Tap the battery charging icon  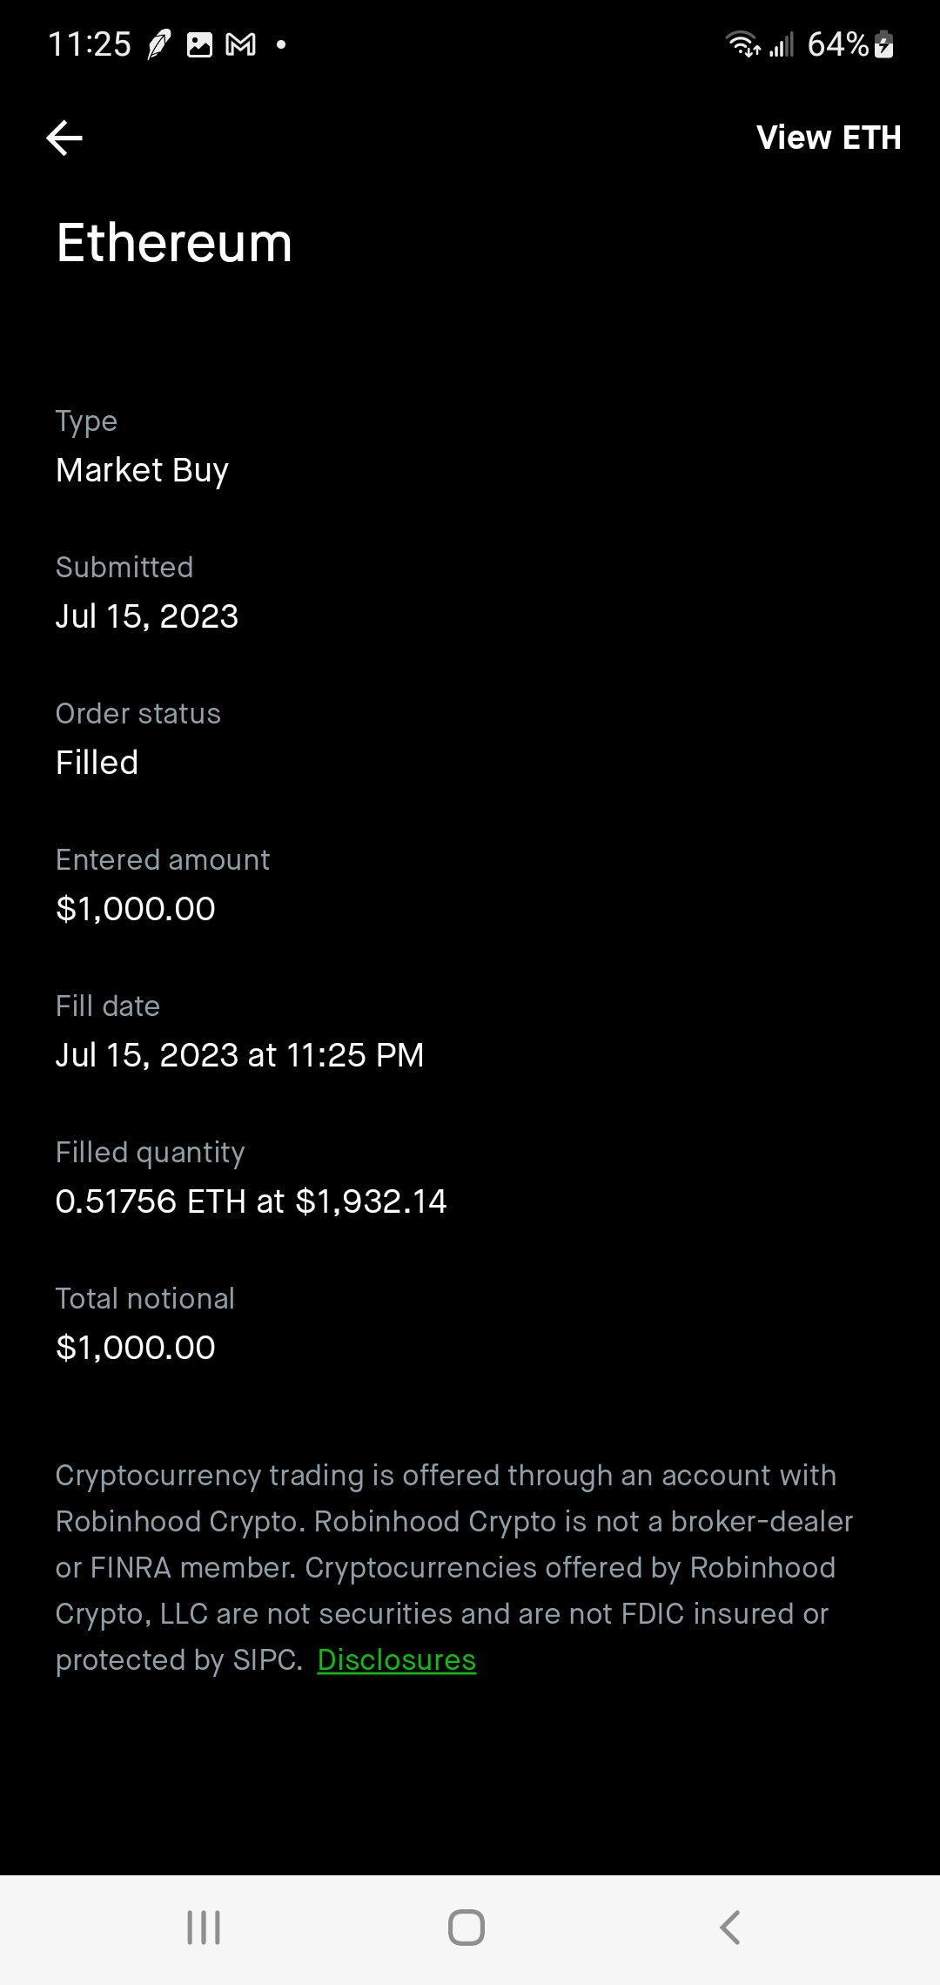pos(883,44)
